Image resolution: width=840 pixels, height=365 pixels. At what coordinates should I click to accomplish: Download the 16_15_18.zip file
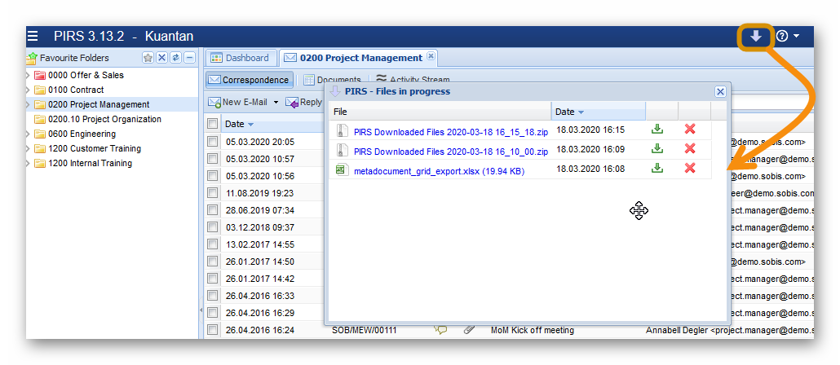click(657, 130)
